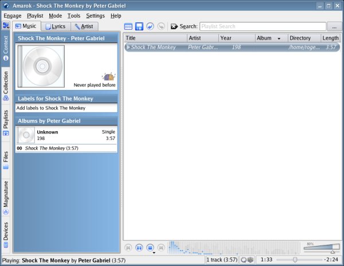Click the spectrum analyzer visualization
344x266 pixels.
coord(234,248)
